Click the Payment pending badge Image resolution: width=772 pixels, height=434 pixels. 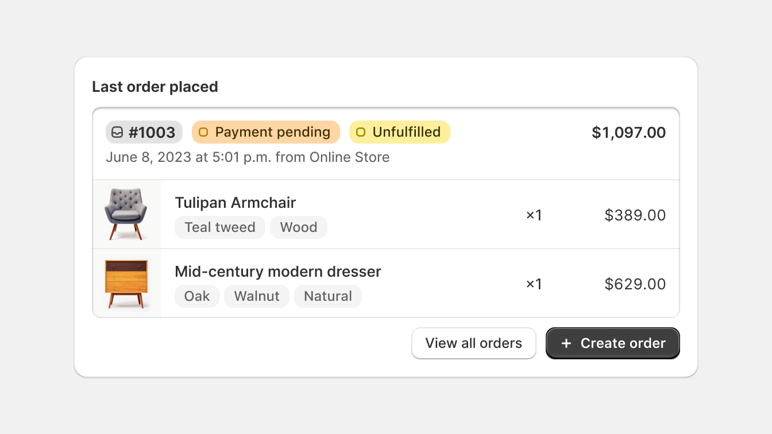click(x=266, y=133)
